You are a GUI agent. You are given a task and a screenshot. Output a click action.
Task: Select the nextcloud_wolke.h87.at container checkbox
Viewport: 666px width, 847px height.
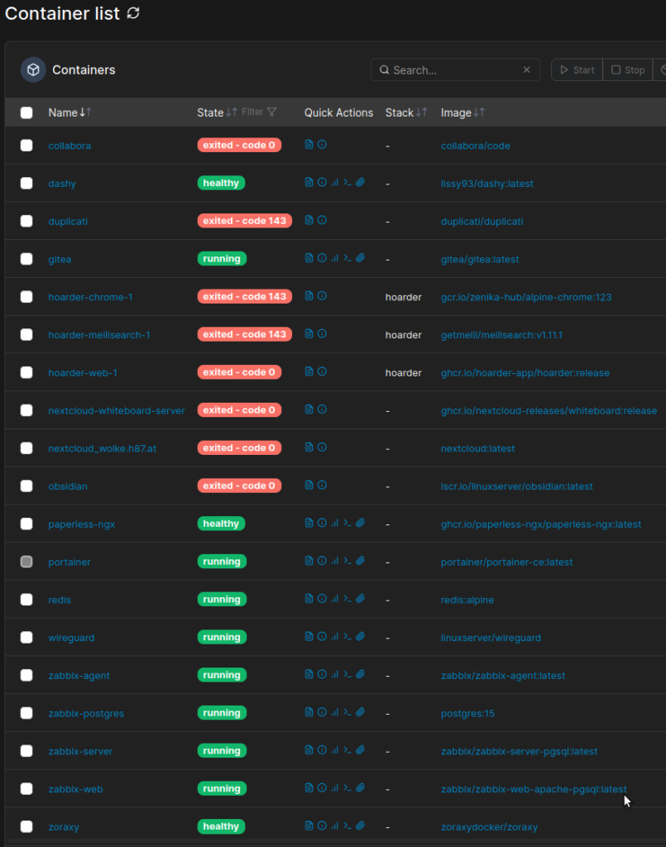click(26, 447)
